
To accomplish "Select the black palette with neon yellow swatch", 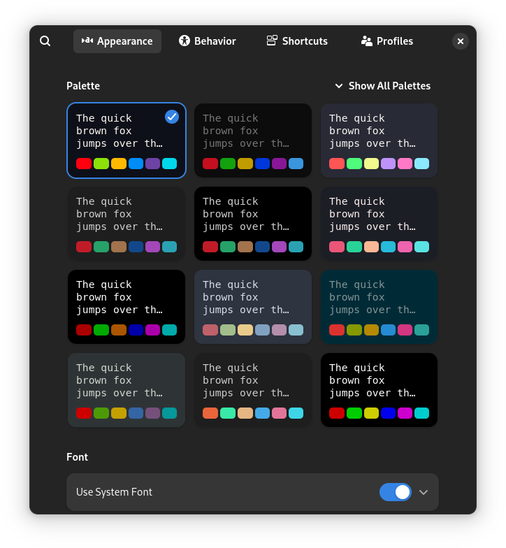I will [379, 390].
